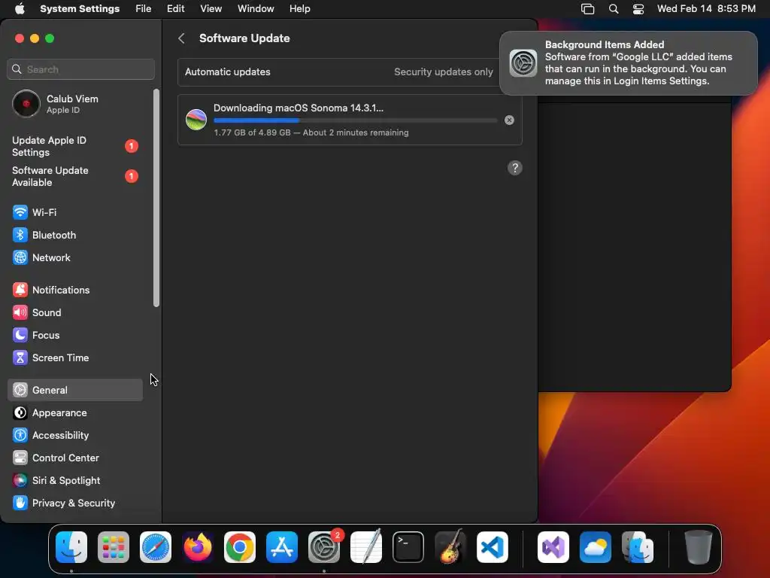Open the duplicate Finder icon near Trash
The height and width of the screenshot is (578, 770).
pos(638,547)
